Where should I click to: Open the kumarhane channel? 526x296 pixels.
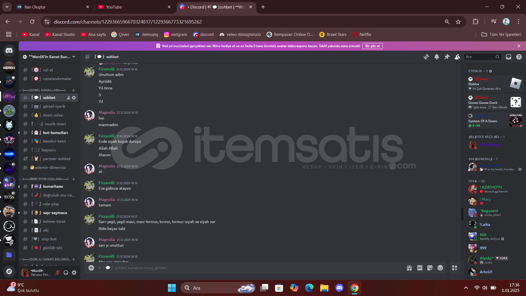tap(53, 186)
